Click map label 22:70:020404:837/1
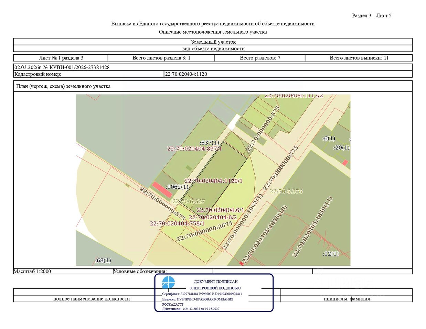Image resolution: width=426 pixels, height=329 pixels. [x=194, y=149]
